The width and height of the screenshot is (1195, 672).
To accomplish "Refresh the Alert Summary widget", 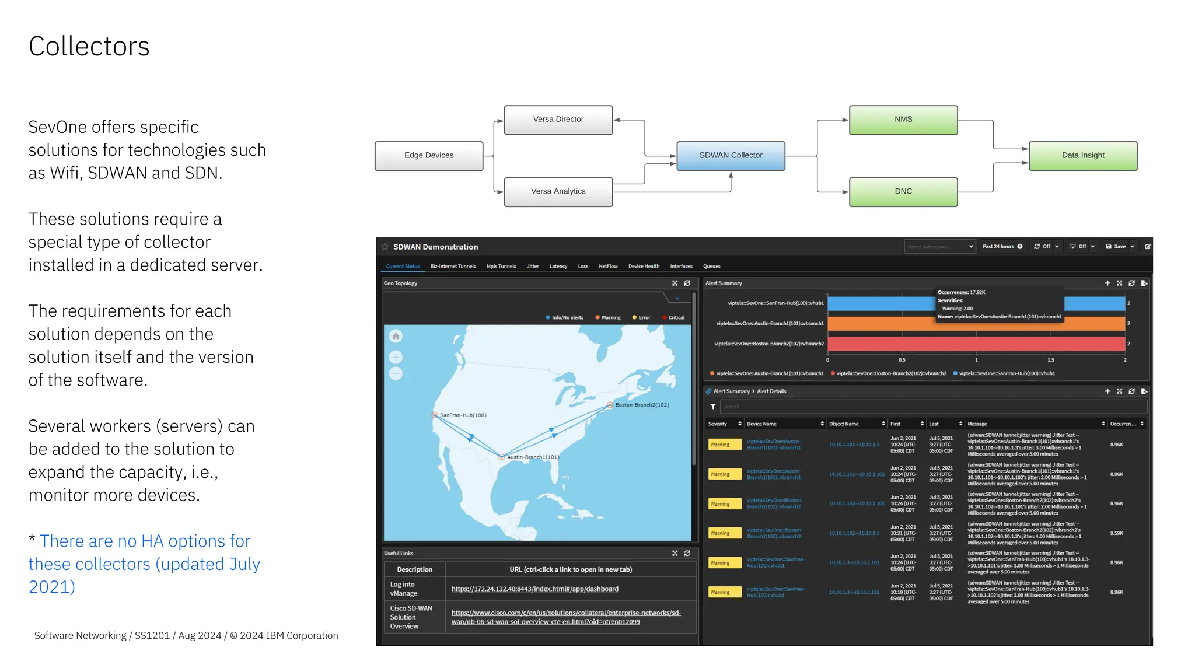I will pyautogui.click(x=1131, y=283).
